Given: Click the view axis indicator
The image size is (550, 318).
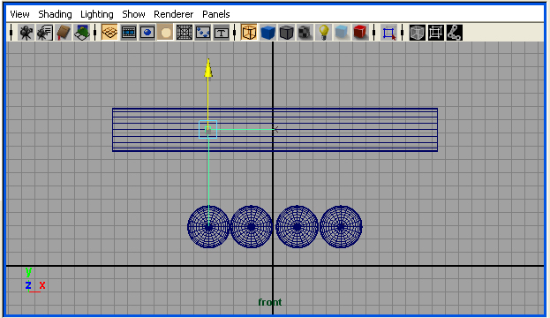Looking at the screenshot, I should (35, 280).
